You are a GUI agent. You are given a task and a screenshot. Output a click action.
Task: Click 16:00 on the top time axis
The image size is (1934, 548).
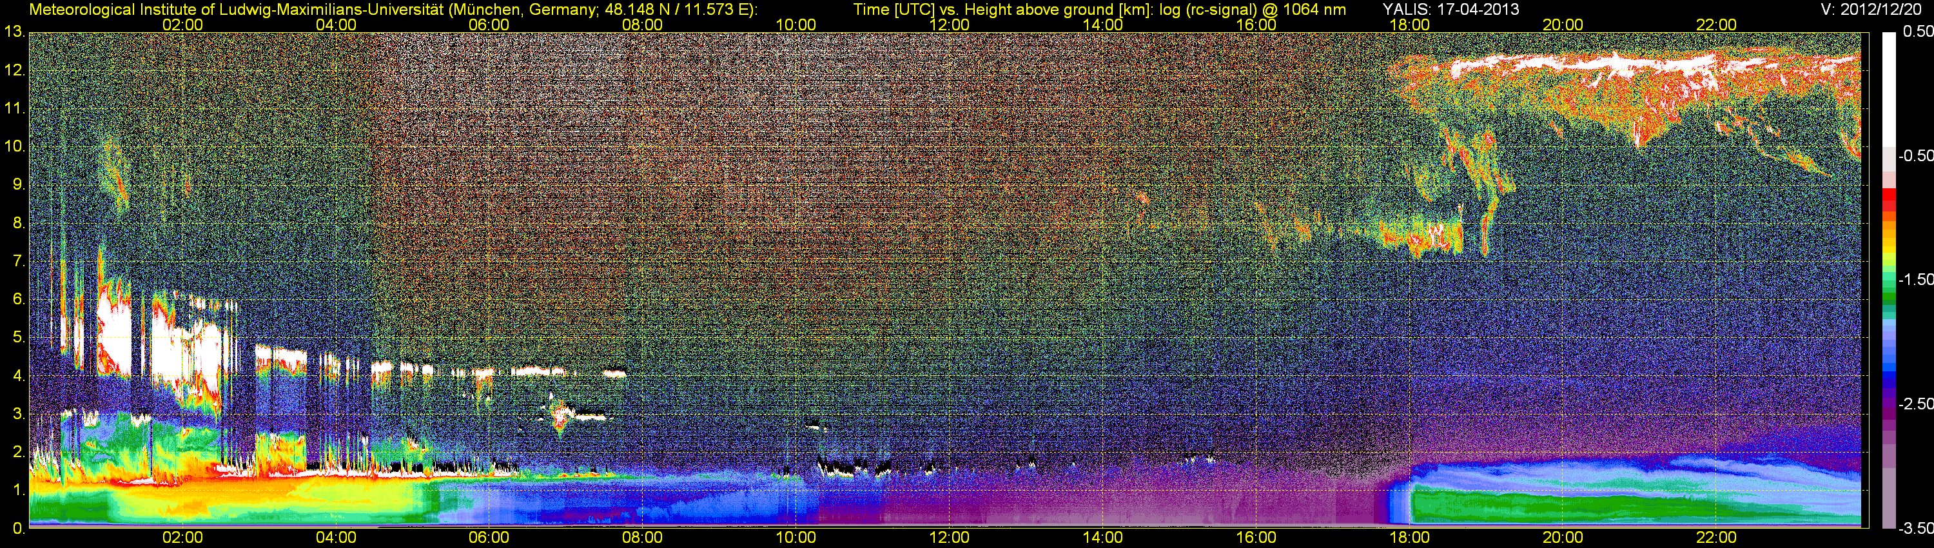pyautogui.click(x=1256, y=24)
